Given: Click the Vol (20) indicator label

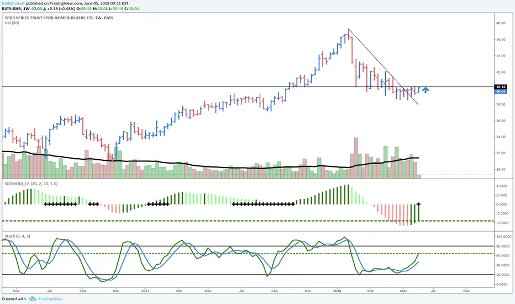Looking at the screenshot, I should click(12, 23).
